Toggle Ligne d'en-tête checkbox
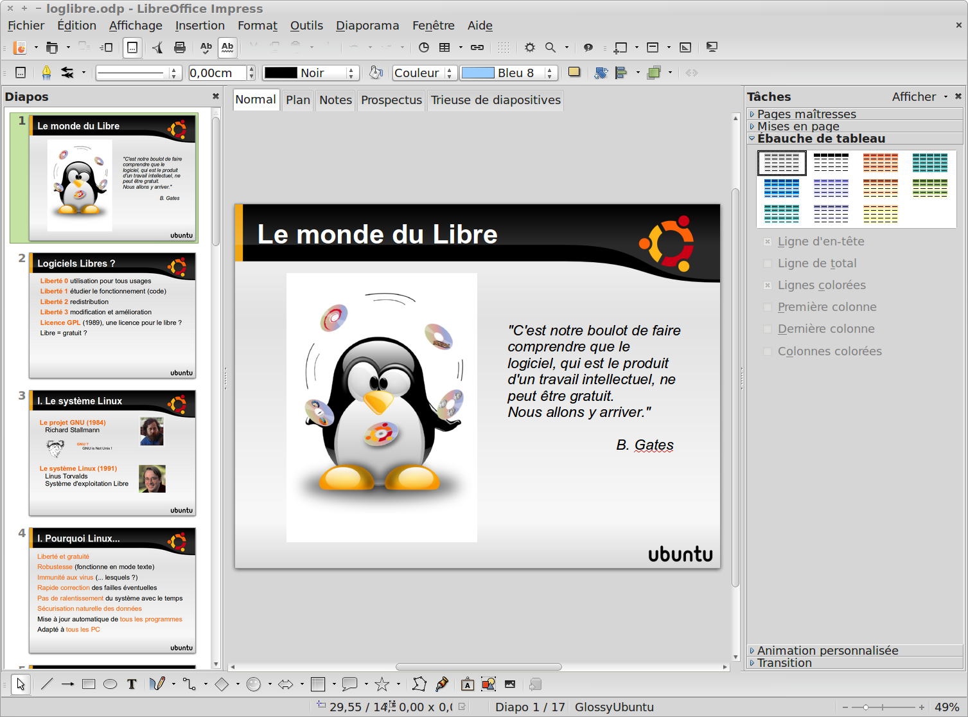 (768, 242)
